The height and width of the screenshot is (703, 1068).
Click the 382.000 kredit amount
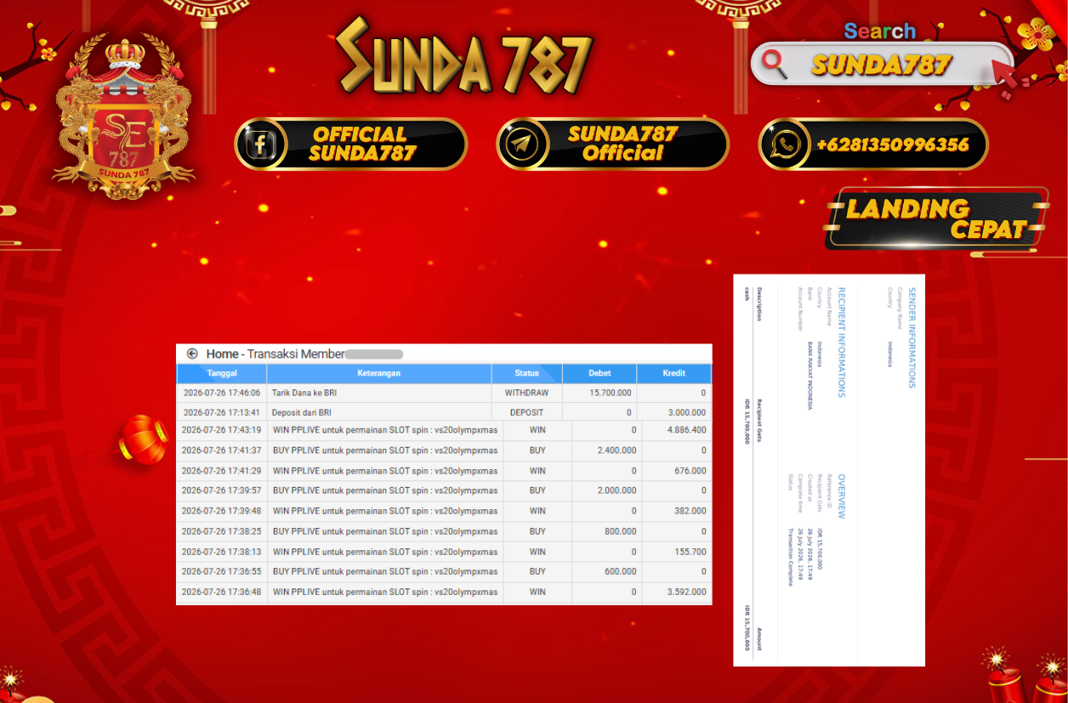690,511
